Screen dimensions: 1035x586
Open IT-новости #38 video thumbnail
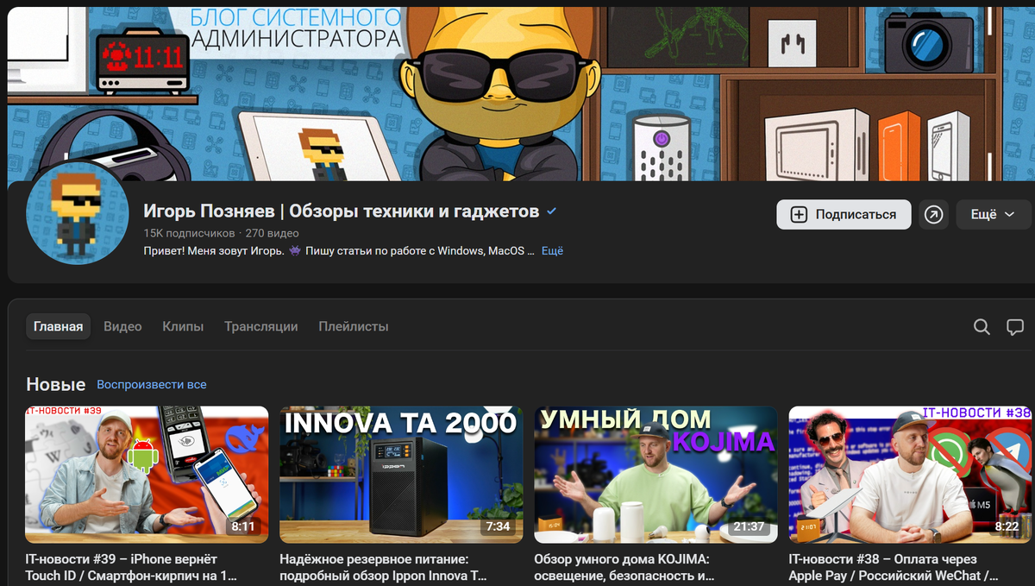[910, 475]
